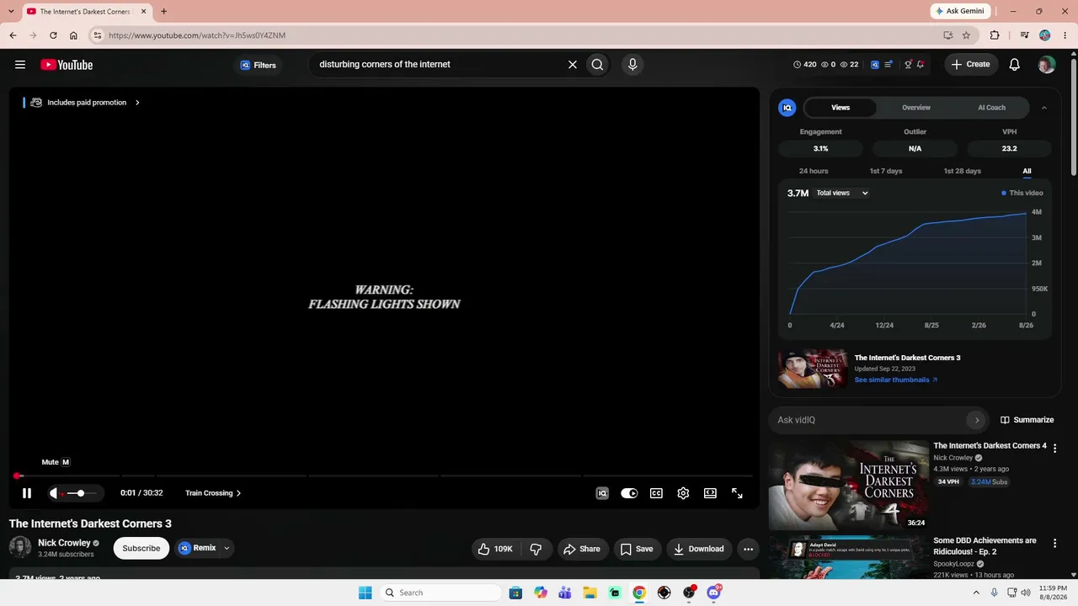Dislike the video

536,549
